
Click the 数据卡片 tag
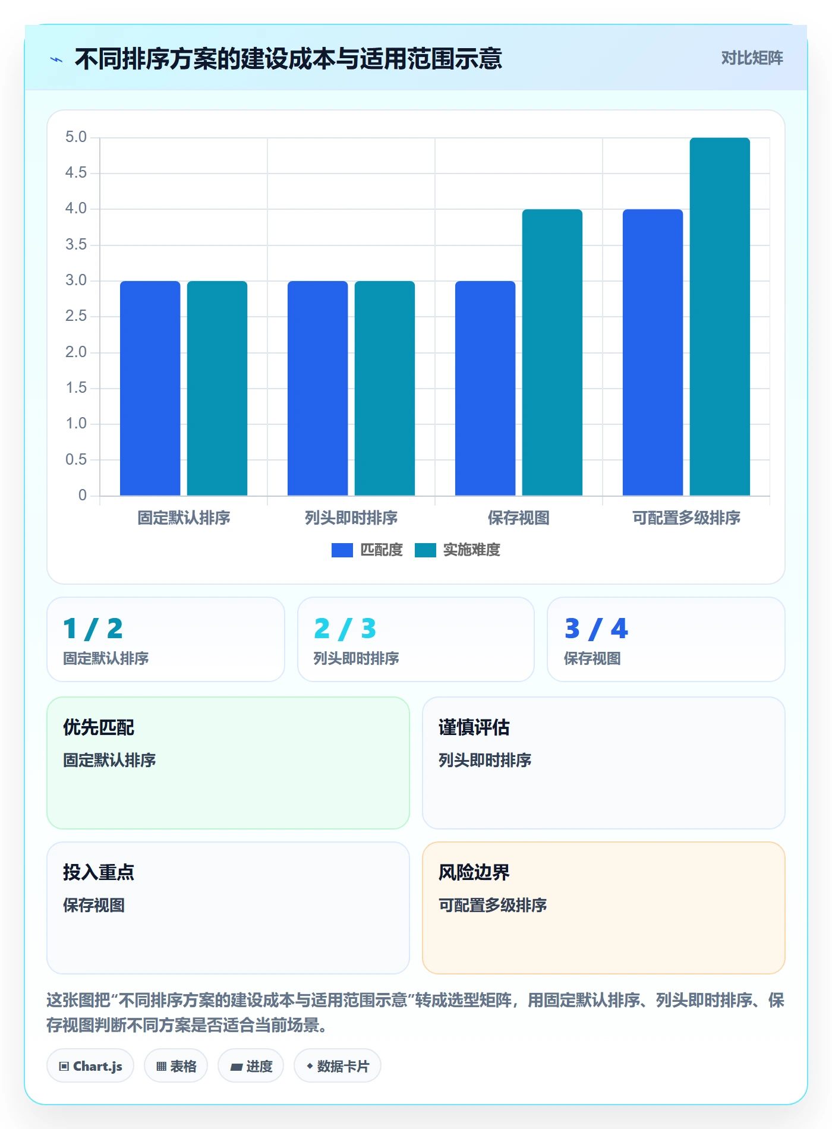point(338,1066)
